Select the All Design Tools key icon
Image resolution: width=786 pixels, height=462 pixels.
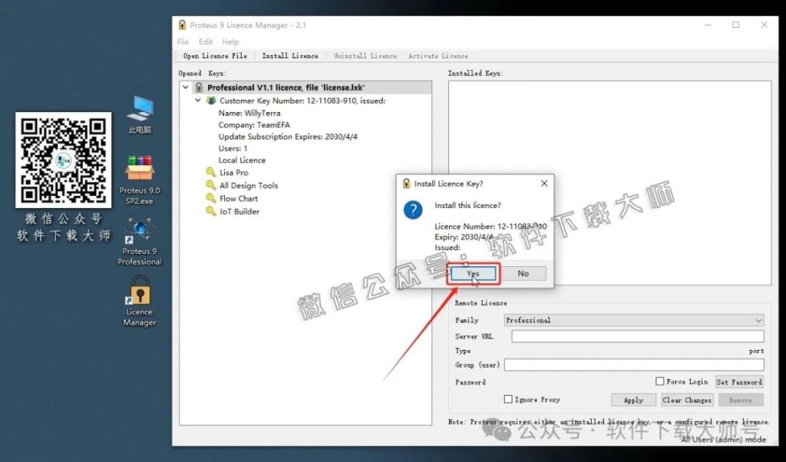[211, 186]
